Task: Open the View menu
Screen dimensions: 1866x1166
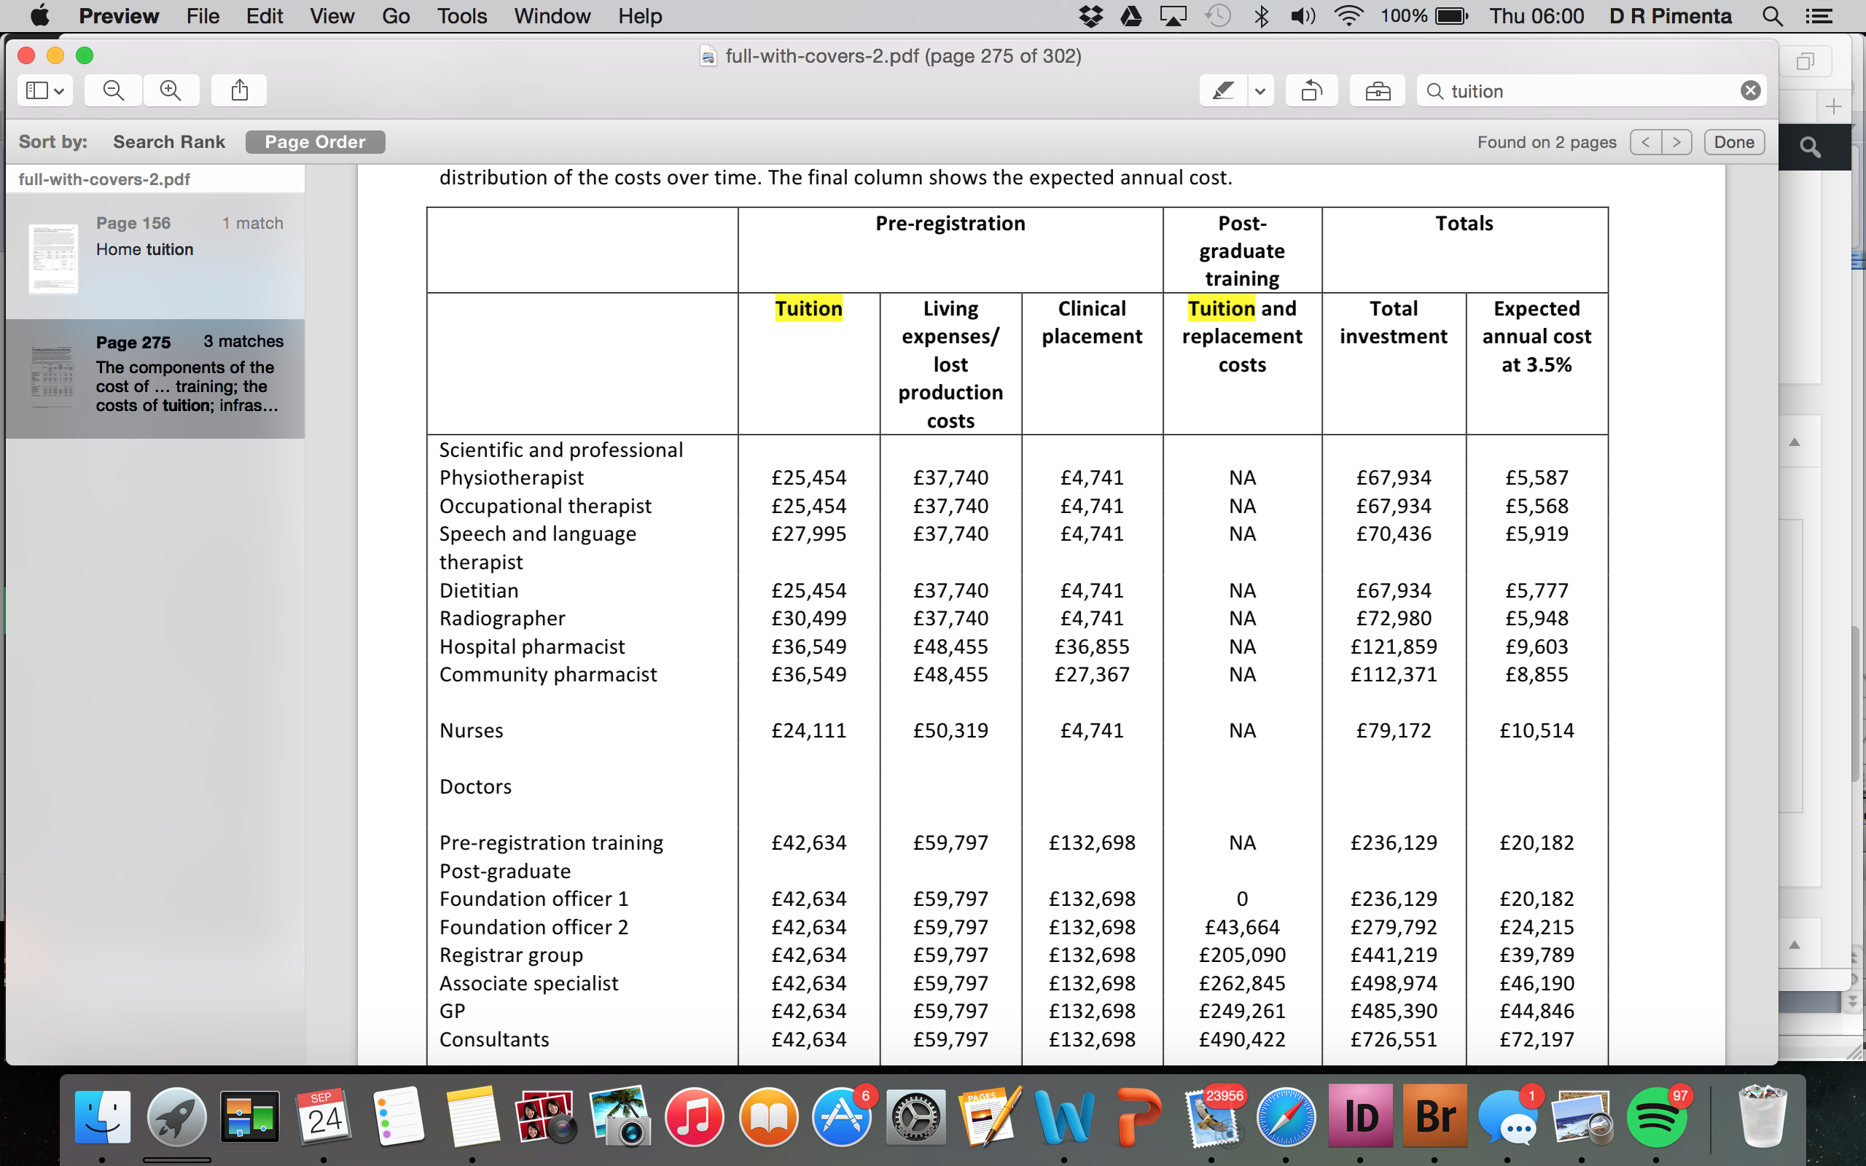Action: (332, 16)
